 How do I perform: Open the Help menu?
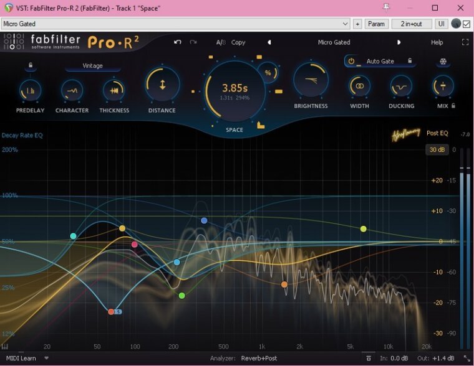tap(437, 42)
